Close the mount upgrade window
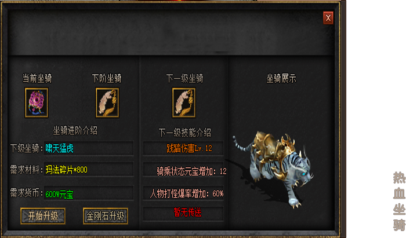406x238 pixels. [328, 18]
